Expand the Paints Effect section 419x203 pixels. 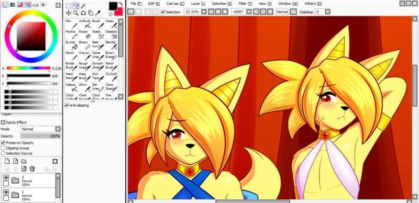3,122
